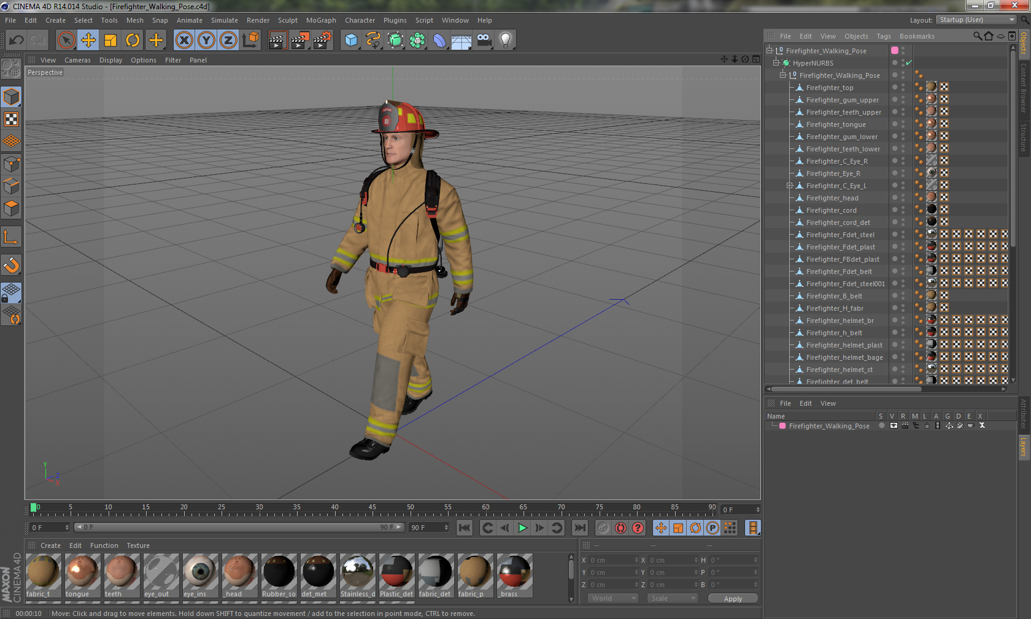Open Object Manager Tags menu

[x=884, y=36]
